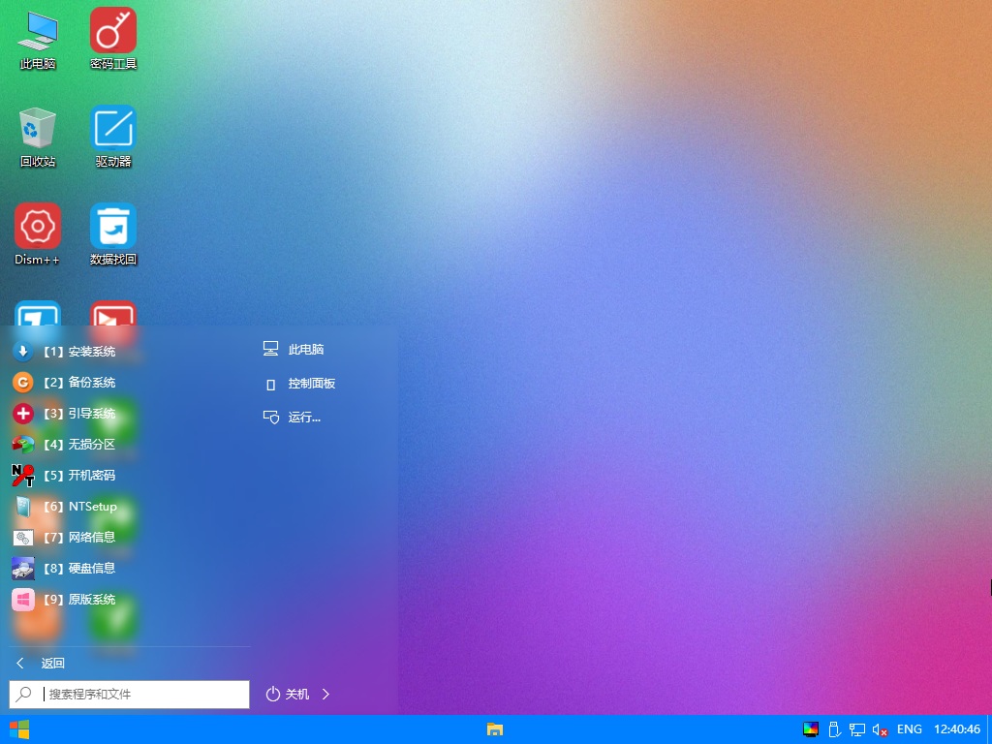
Task: Click 返回 to go back
Action: coord(52,664)
